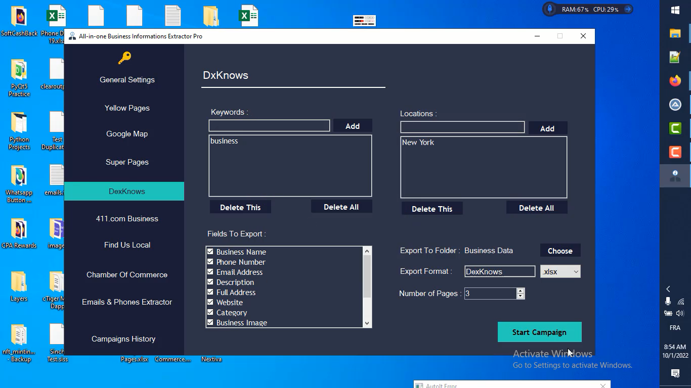691x388 pixels.
Task: Open the SoftCashBack desktop shortcut
Action: tap(19, 15)
